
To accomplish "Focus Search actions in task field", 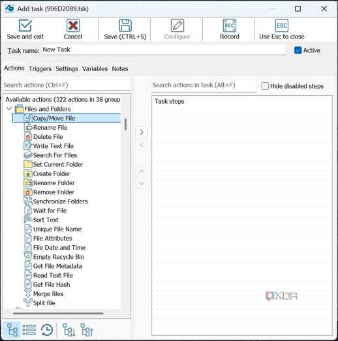I will tap(204, 85).
